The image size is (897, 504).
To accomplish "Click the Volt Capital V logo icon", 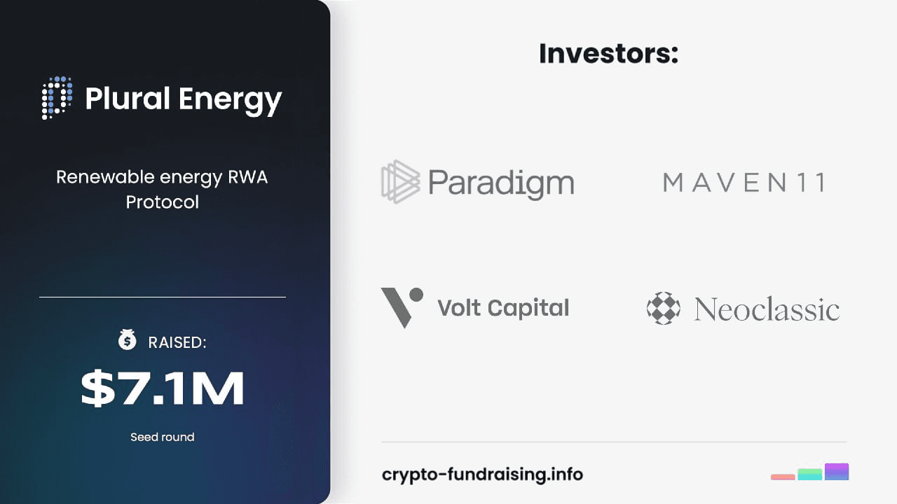I will click(x=402, y=307).
